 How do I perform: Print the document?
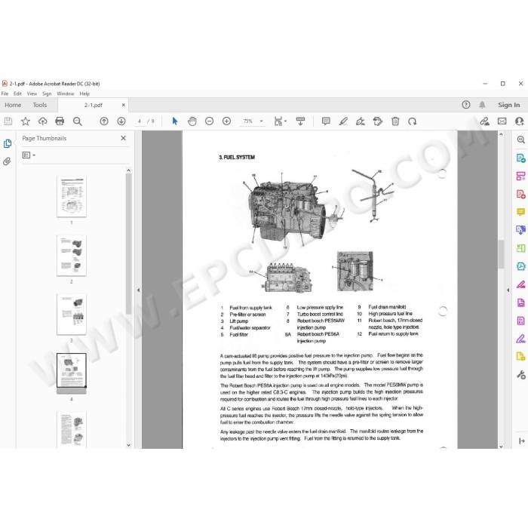pos(60,121)
